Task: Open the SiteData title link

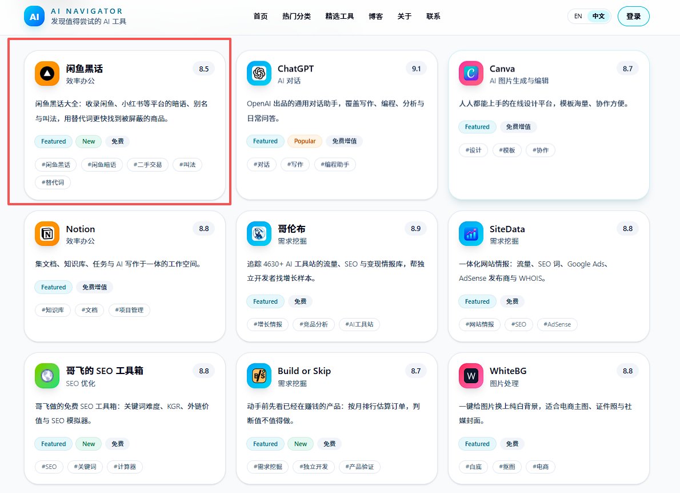Action: [507, 229]
